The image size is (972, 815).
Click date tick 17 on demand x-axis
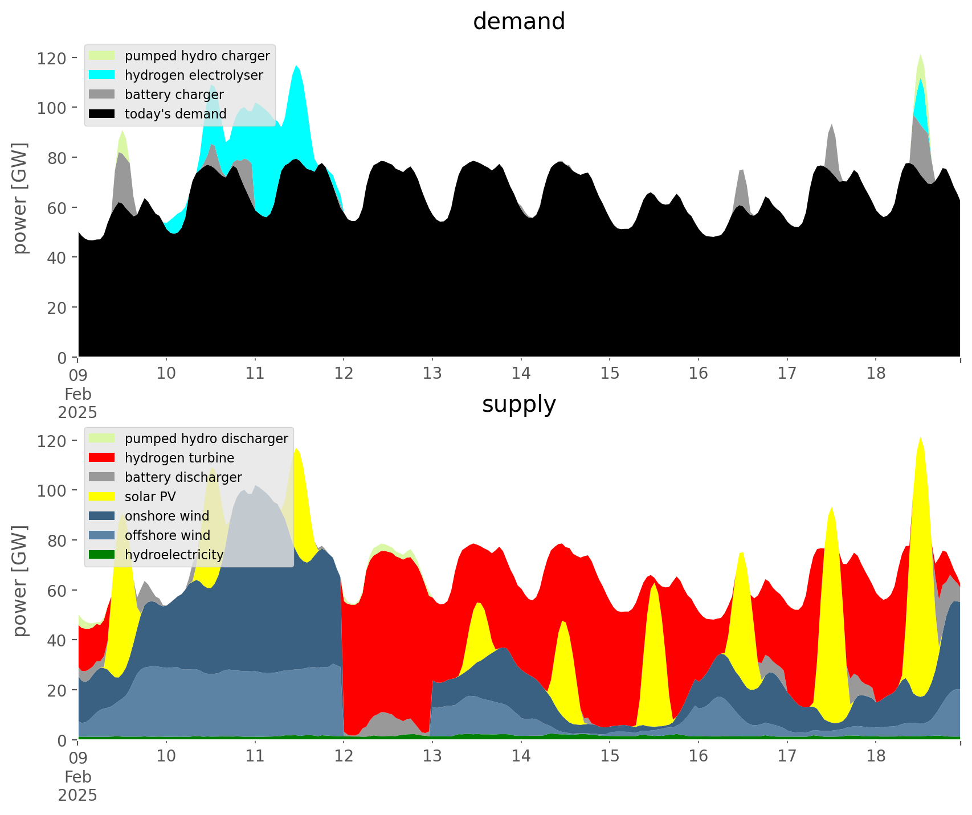(787, 374)
